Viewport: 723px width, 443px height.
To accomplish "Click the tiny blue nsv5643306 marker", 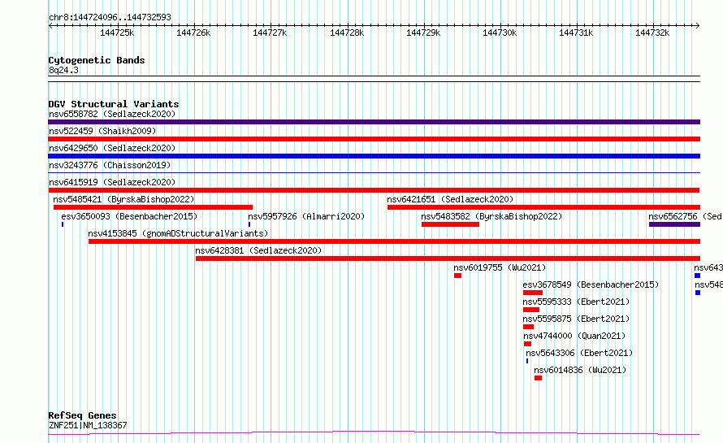I will 527,361.
